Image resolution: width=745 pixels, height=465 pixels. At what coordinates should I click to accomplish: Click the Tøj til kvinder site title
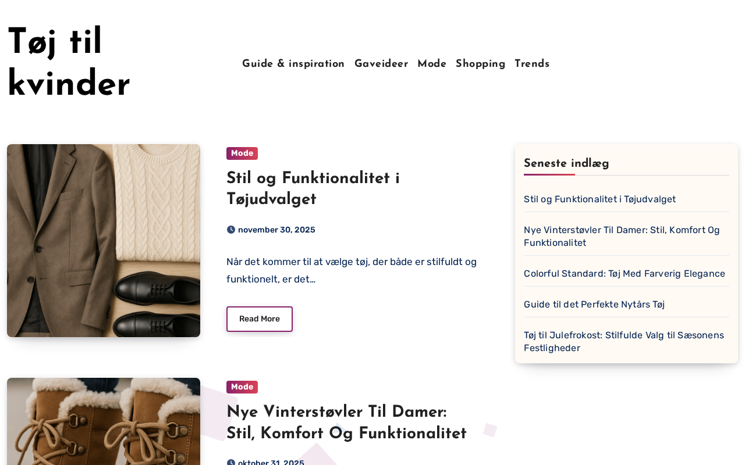click(x=69, y=63)
